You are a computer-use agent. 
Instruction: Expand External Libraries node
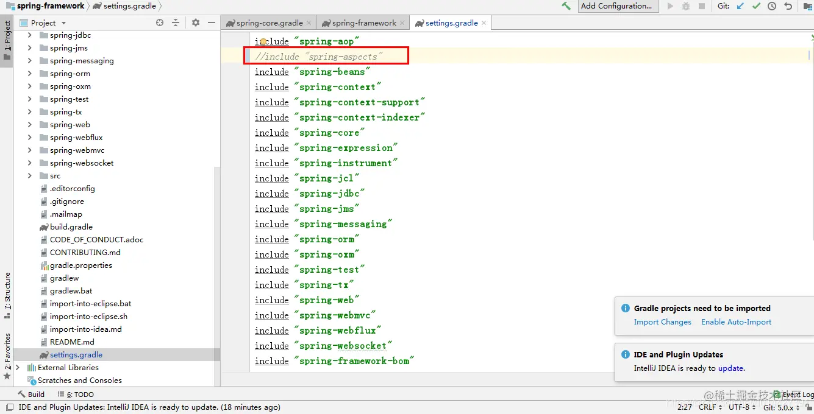tap(17, 368)
